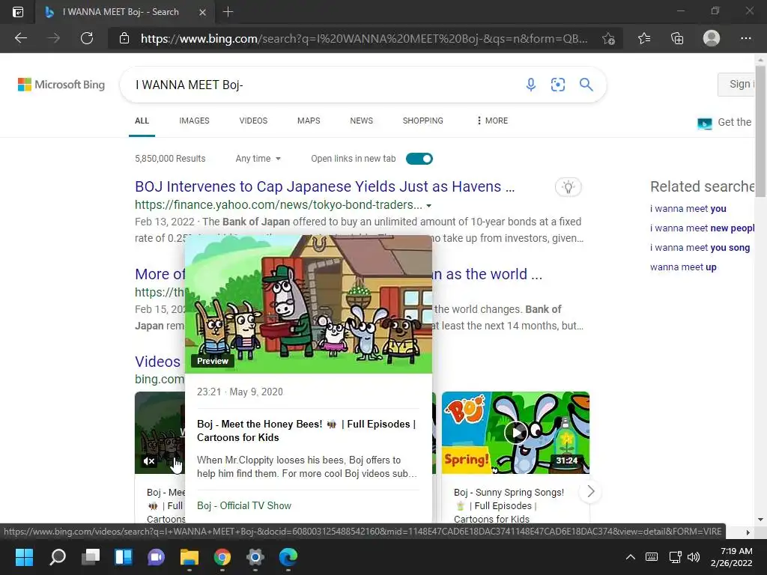Expand the MORE search categories menu

click(492, 121)
